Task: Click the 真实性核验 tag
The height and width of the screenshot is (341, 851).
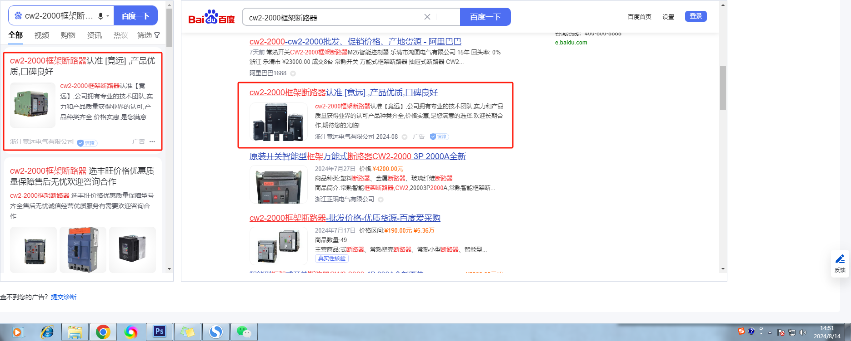Action: click(x=332, y=258)
